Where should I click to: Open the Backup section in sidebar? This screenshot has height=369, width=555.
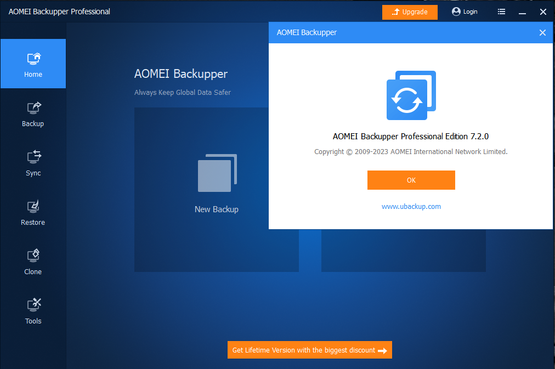(33, 114)
